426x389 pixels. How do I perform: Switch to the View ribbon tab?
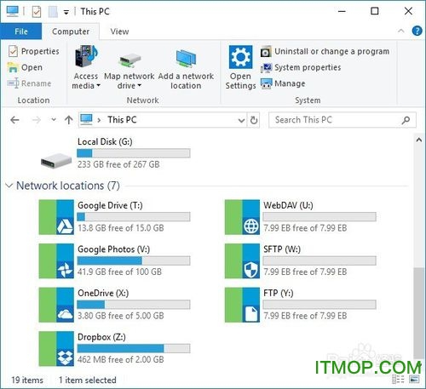(x=119, y=31)
